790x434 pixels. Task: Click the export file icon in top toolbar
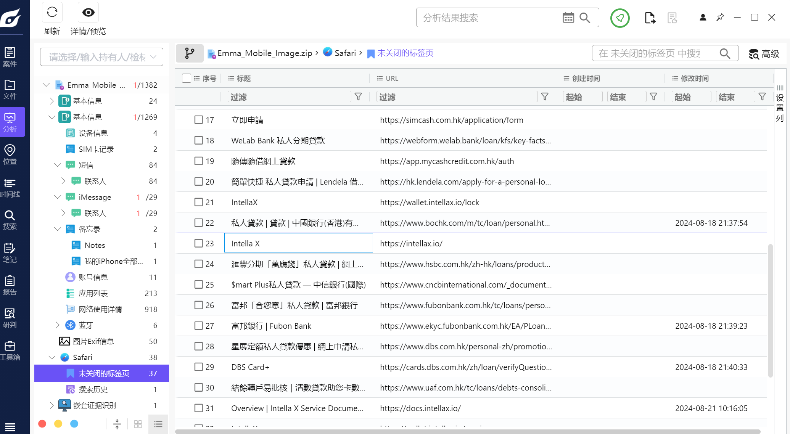coord(650,18)
